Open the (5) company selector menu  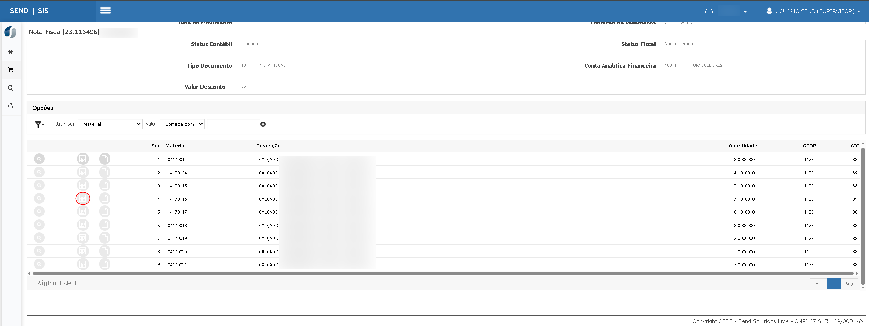click(x=726, y=11)
